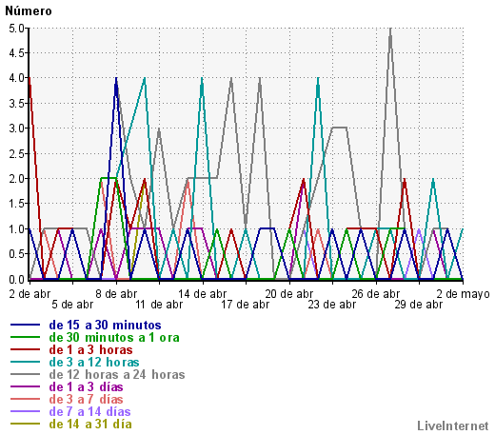Click the 0.0 y-axis value
The image size is (495, 435).
point(16,279)
